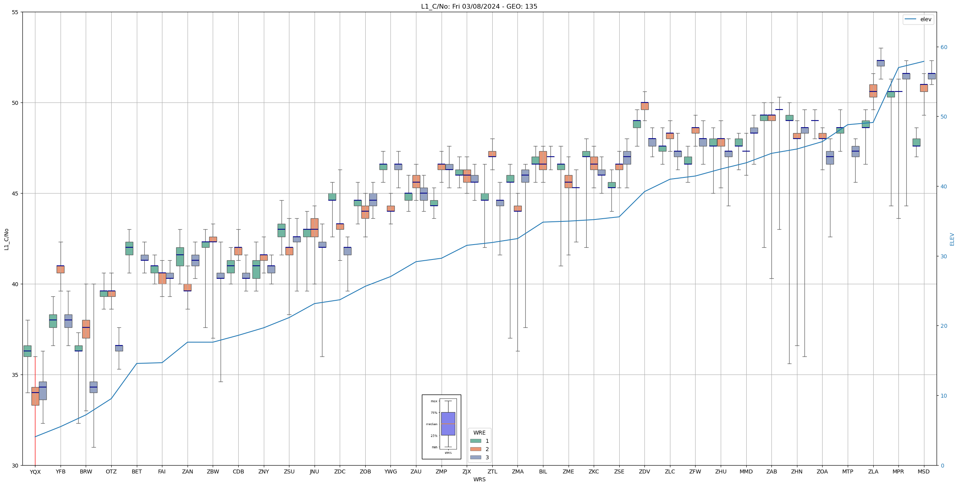Click the ZLA station tick label
Viewport: 959px width, 486px height.
pos(873,472)
